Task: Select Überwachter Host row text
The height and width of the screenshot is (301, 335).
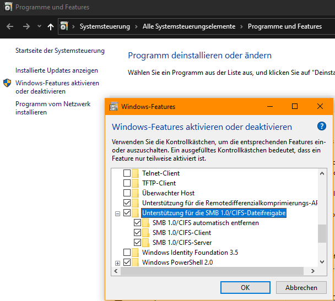Action: (169, 193)
